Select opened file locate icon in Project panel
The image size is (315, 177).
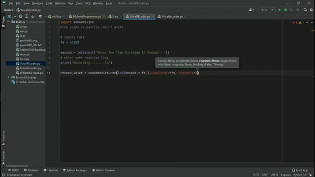point(21,16)
